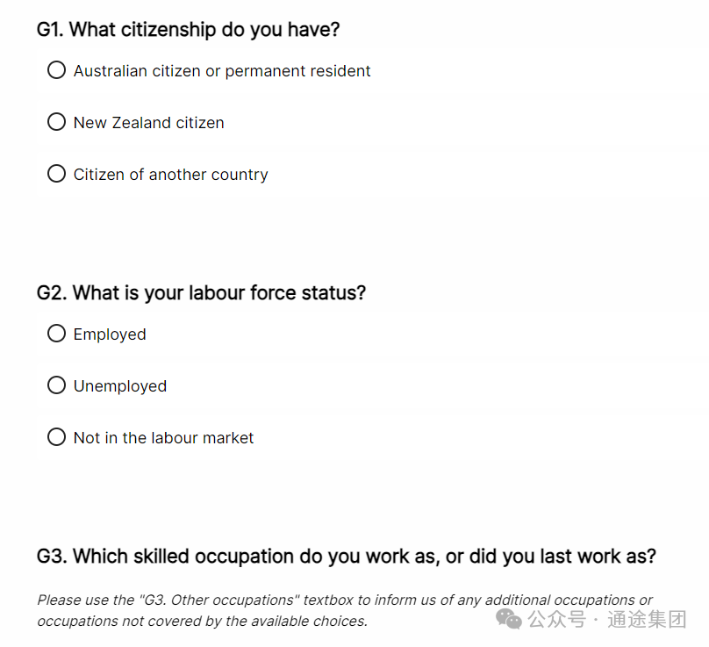Click the G2 labour force status heading
Screen dimensions: 709x647
[x=201, y=293]
